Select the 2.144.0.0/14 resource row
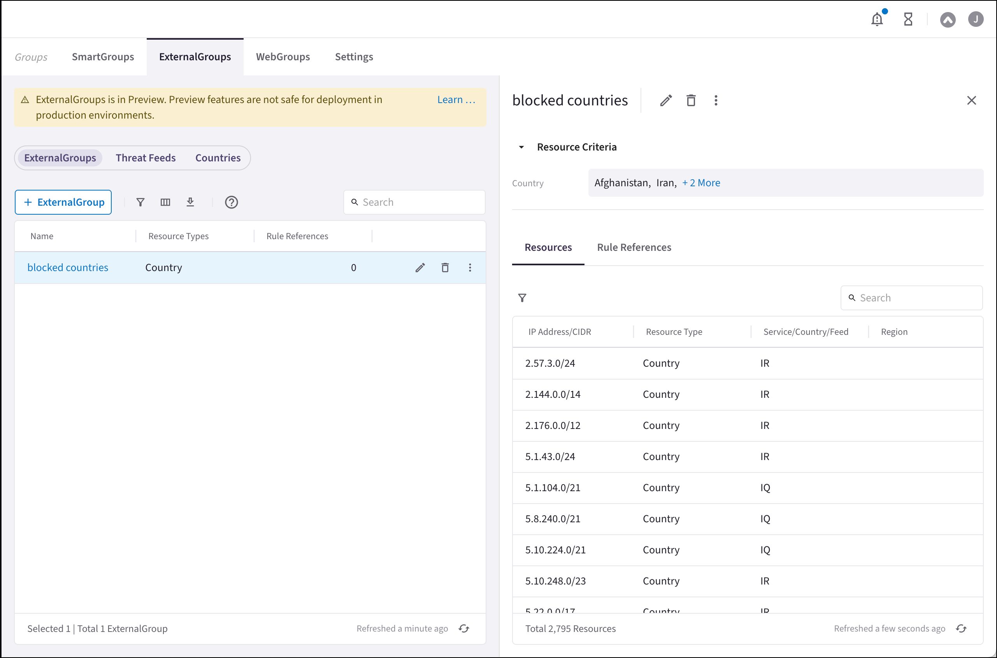The width and height of the screenshot is (997, 658). pyautogui.click(x=748, y=394)
